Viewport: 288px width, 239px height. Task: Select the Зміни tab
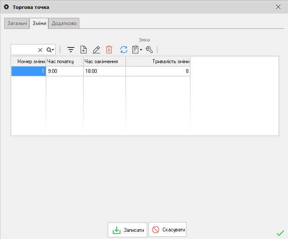[x=39, y=24]
